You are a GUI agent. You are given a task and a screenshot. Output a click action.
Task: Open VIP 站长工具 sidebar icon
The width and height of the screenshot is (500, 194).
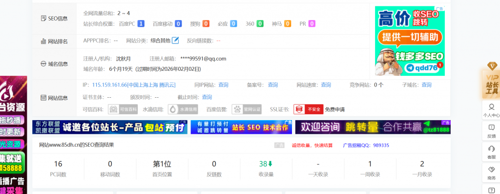492,81
